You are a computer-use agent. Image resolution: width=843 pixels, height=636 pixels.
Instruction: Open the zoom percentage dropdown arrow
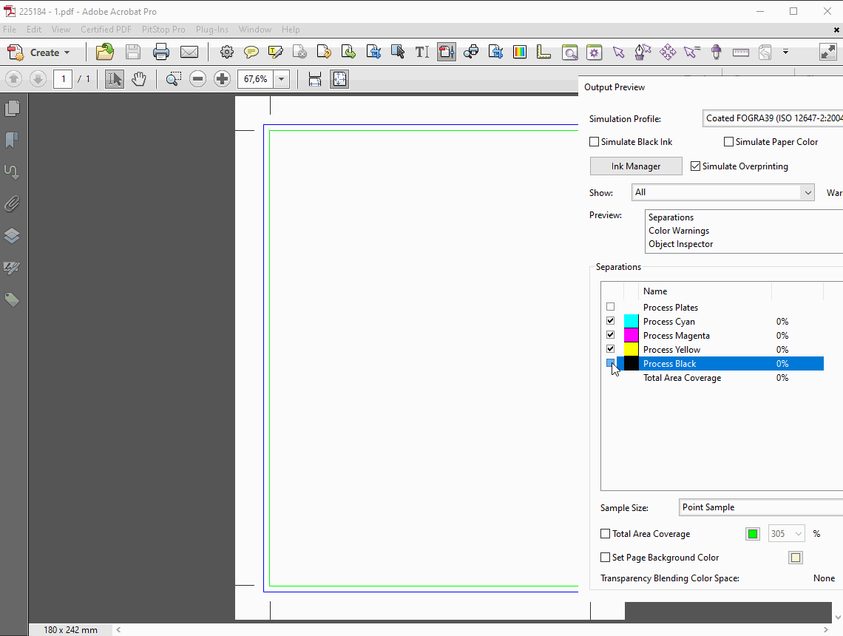[281, 79]
